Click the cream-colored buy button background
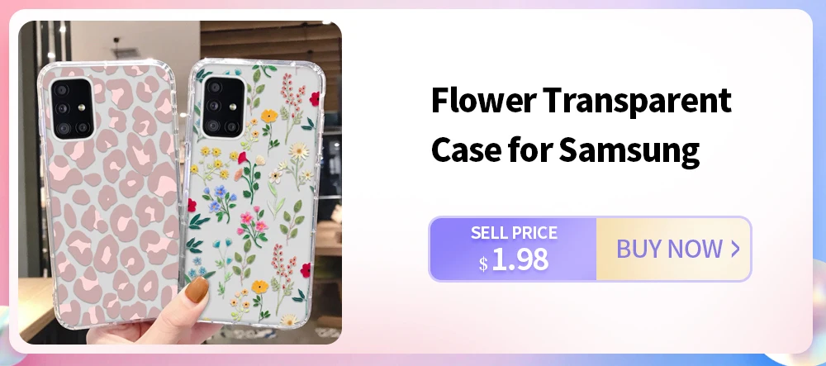The height and width of the screenshot is (366, 826). pyautogui.click(x=673, y=249)
